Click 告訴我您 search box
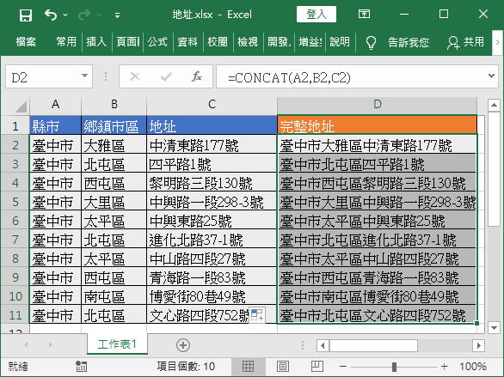 [409, 42]
